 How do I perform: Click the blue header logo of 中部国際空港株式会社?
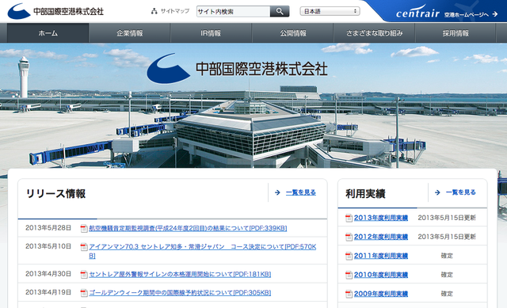pyautogui.click(x=55, y=11)
